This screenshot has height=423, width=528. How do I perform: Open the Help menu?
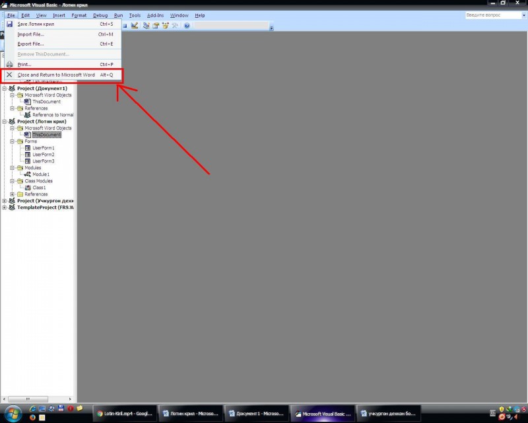point(200,15)
